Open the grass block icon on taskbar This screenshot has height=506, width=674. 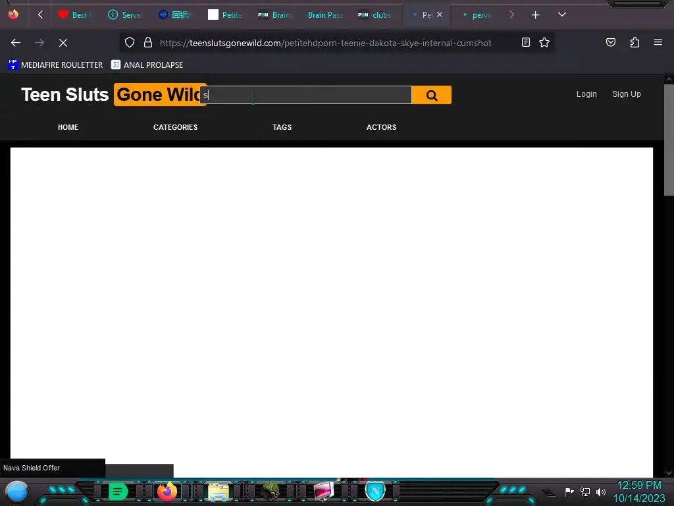pyautogui.click(x=271, y=492)
